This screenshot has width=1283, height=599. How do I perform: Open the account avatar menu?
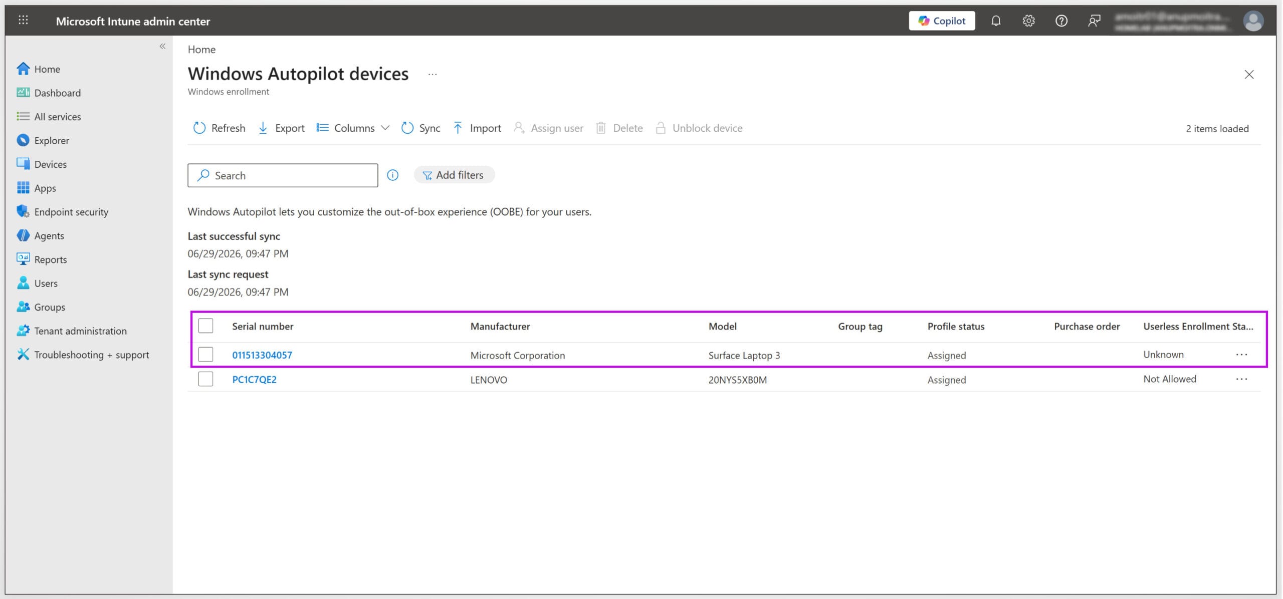(x=1253, y=21)
